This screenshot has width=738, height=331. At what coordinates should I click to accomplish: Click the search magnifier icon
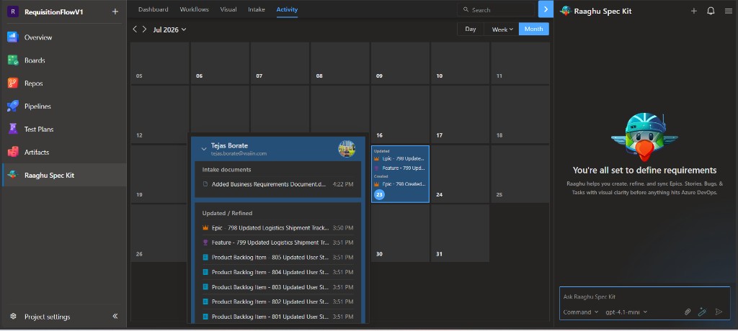(466, 9)
